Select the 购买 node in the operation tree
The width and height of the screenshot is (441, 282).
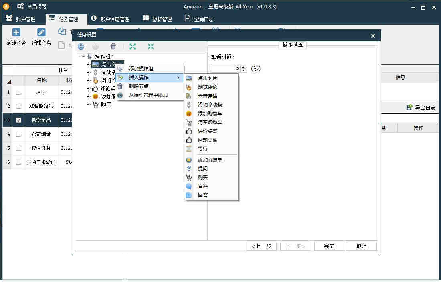[102, 105]
